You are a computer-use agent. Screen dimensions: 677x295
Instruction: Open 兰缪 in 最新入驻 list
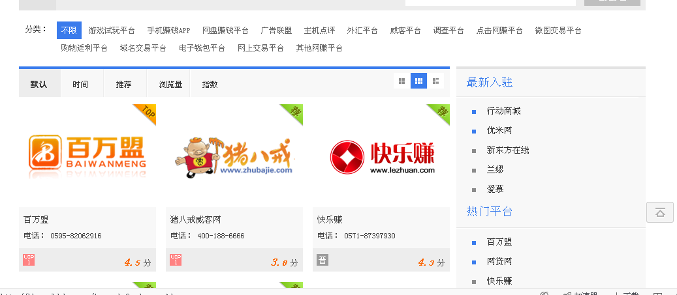(496, 170)
